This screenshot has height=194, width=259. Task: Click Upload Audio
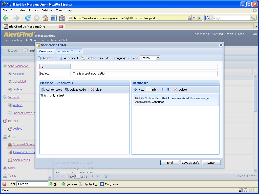point(75,90)
